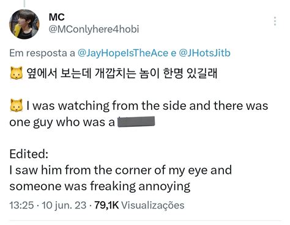Image resolution: width=290 pixels, height=225 pixels.
Task: Click the cat emoji before Korean text
Action: click(x=17, y=73)
